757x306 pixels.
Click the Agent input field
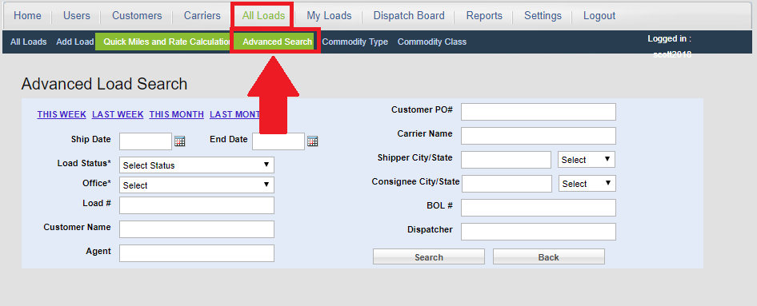197,253
